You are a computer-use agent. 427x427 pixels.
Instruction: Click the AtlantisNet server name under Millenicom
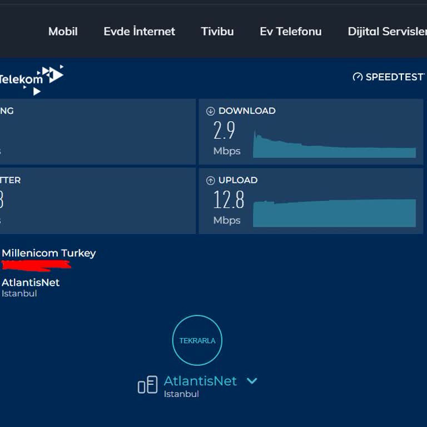point(31,282)
